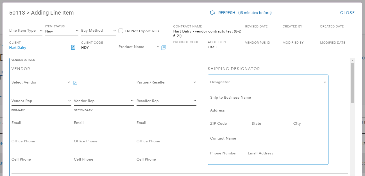Open product details icon beside Product Name
This screenshot has width=365, height=176.
tap(164, 47)
